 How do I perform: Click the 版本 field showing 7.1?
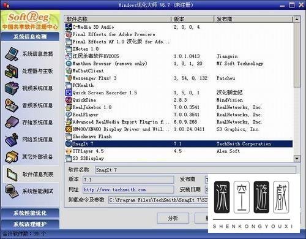(129, 180)
